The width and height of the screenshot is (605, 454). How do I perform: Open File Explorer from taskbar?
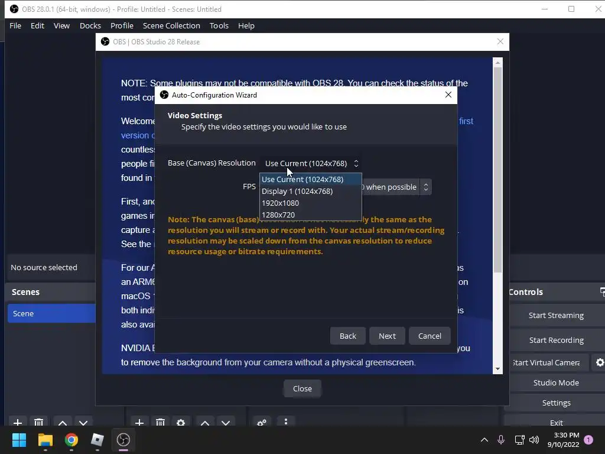[x=45, y=440]
